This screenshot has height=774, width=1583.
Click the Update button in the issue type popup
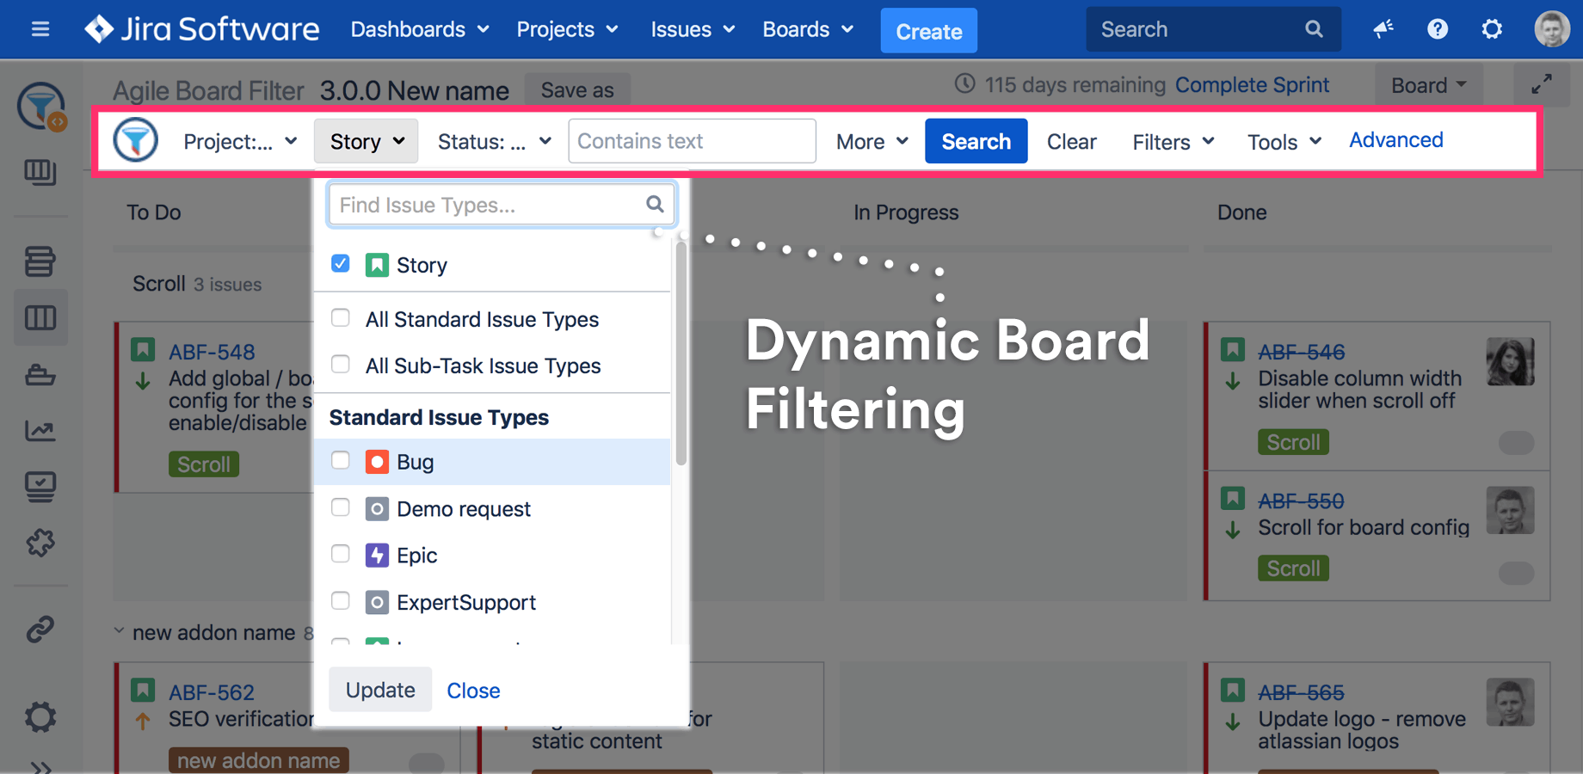pos(380,689)
